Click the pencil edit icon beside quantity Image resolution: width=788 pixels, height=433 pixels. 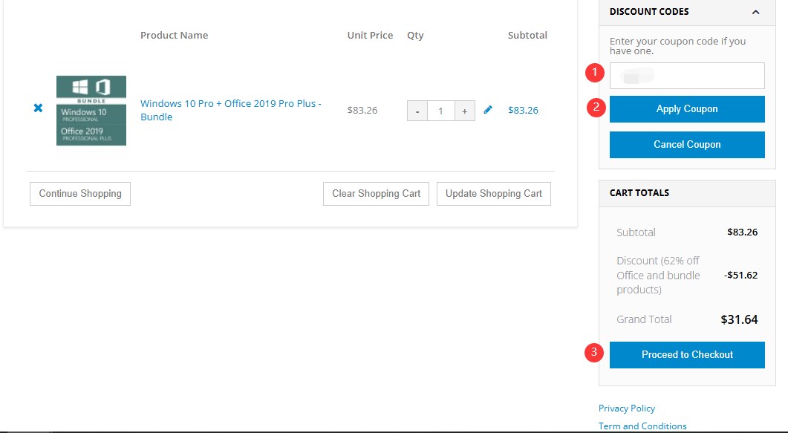coord(488,110)
